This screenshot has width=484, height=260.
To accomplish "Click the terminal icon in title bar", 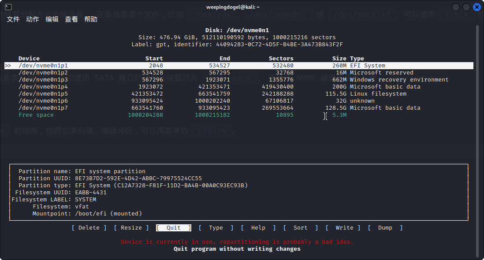I will coord(8,7).
